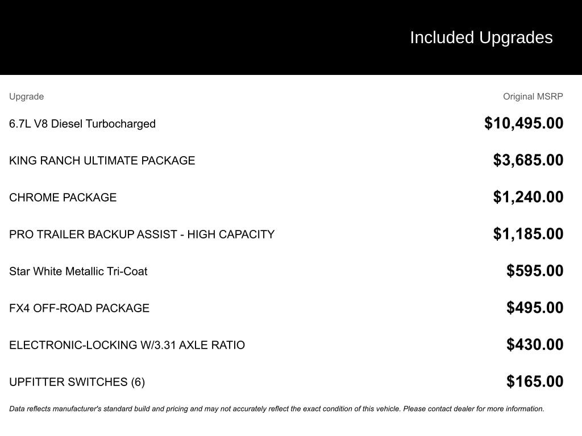The height and width of the screenshot is (436, 582).
Task: Click the $3,685.00 price
Action: (x=528, y=160)
